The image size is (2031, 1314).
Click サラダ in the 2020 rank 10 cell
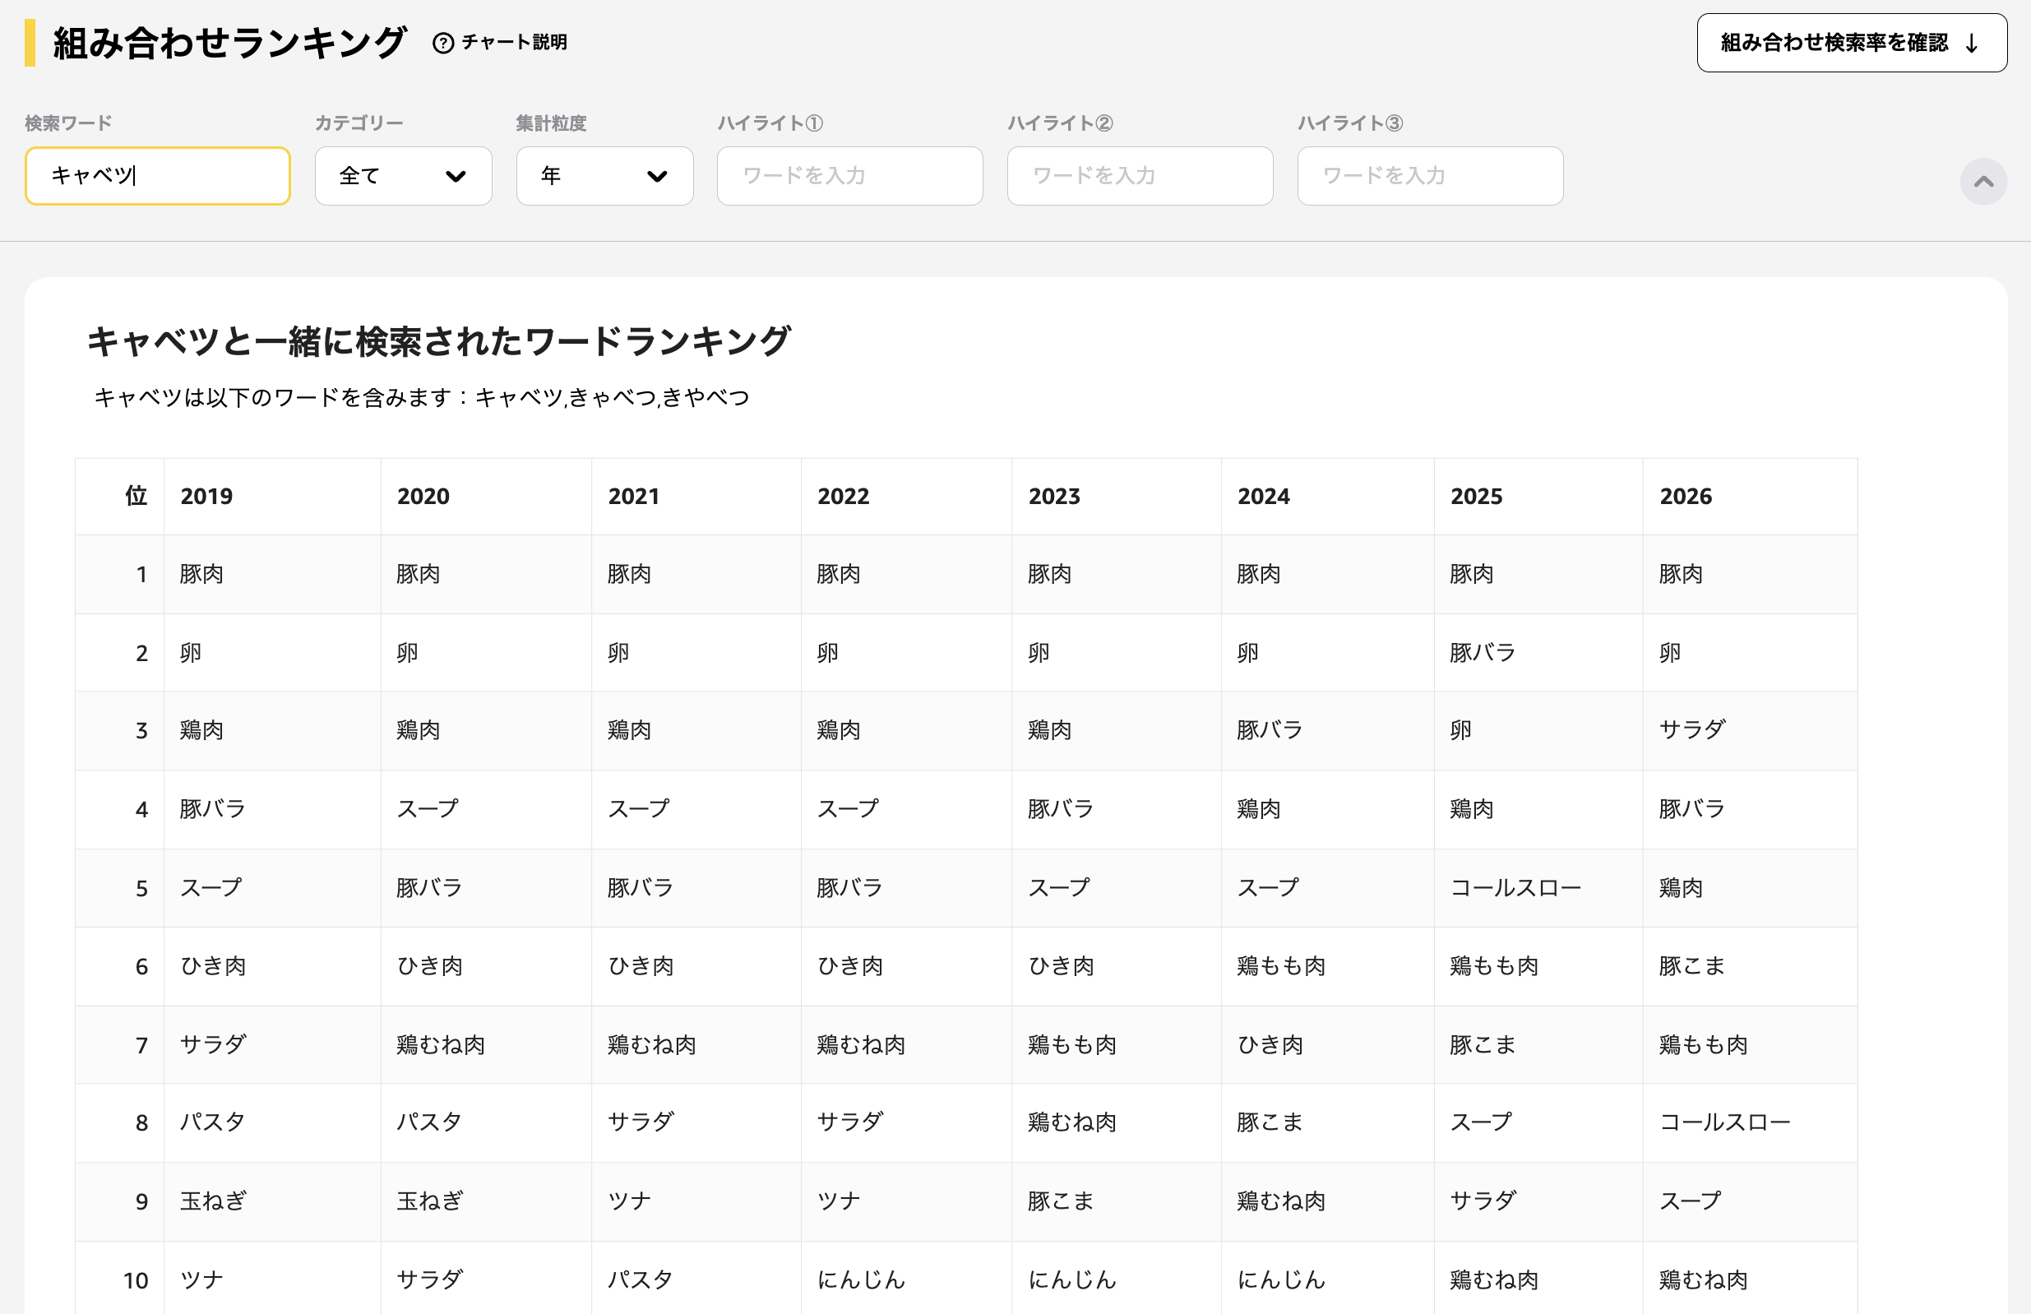430,1279
